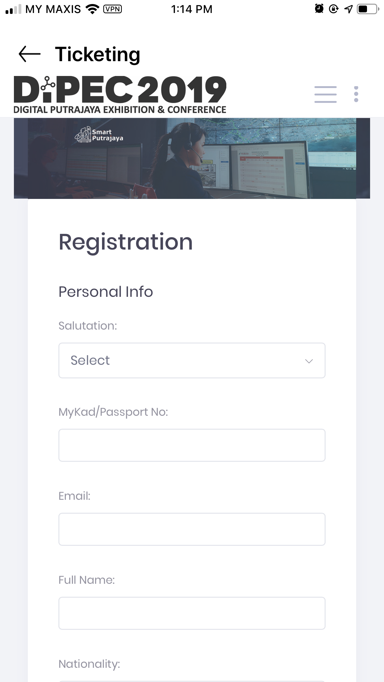This screenshot has height=682, width=384.
Task: Open the hamburger menu icon
Action: pyautogui.click(x=325, y=94)
